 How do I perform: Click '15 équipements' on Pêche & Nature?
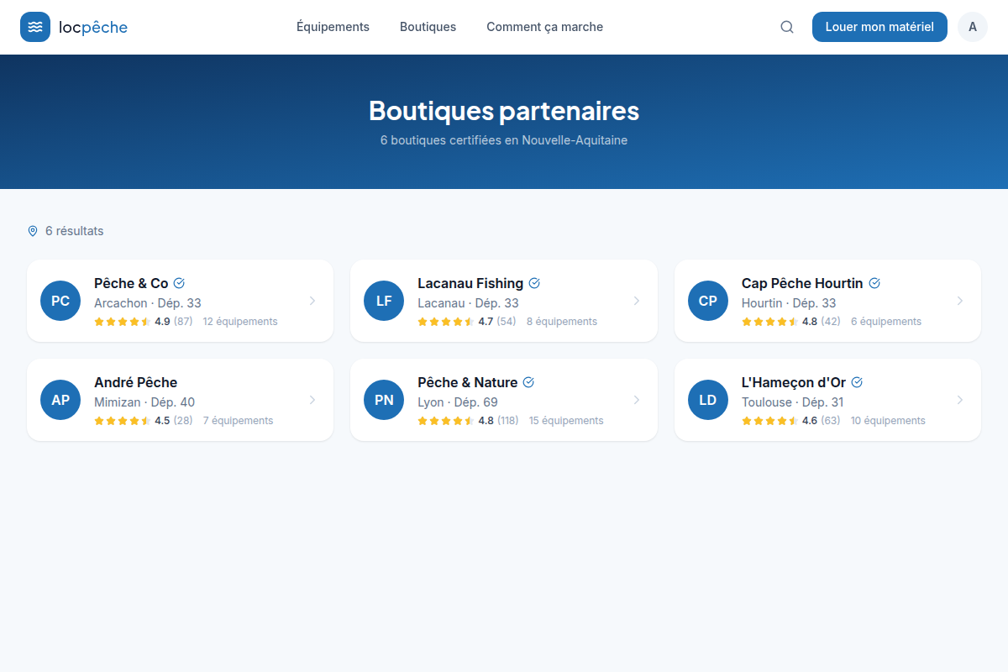click(566, 421)
